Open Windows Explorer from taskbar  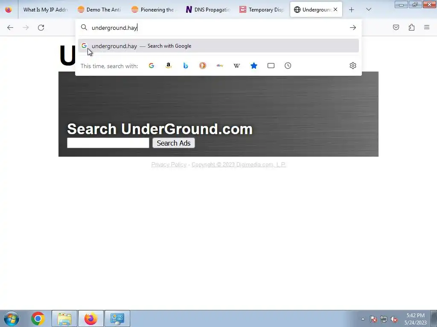[x=64, y=318]
